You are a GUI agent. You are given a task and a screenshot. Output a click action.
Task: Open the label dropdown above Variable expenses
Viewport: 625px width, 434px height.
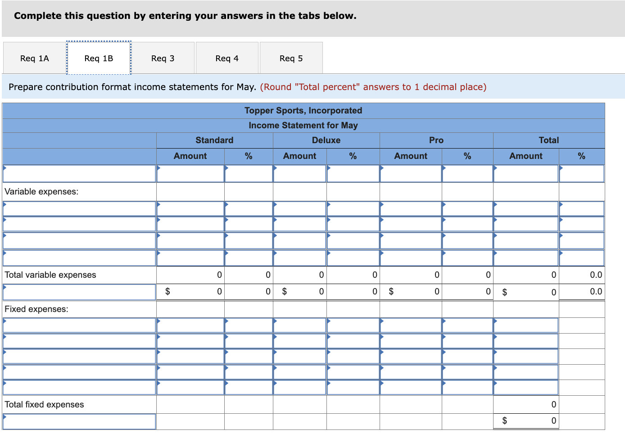[x=79, y=174]
